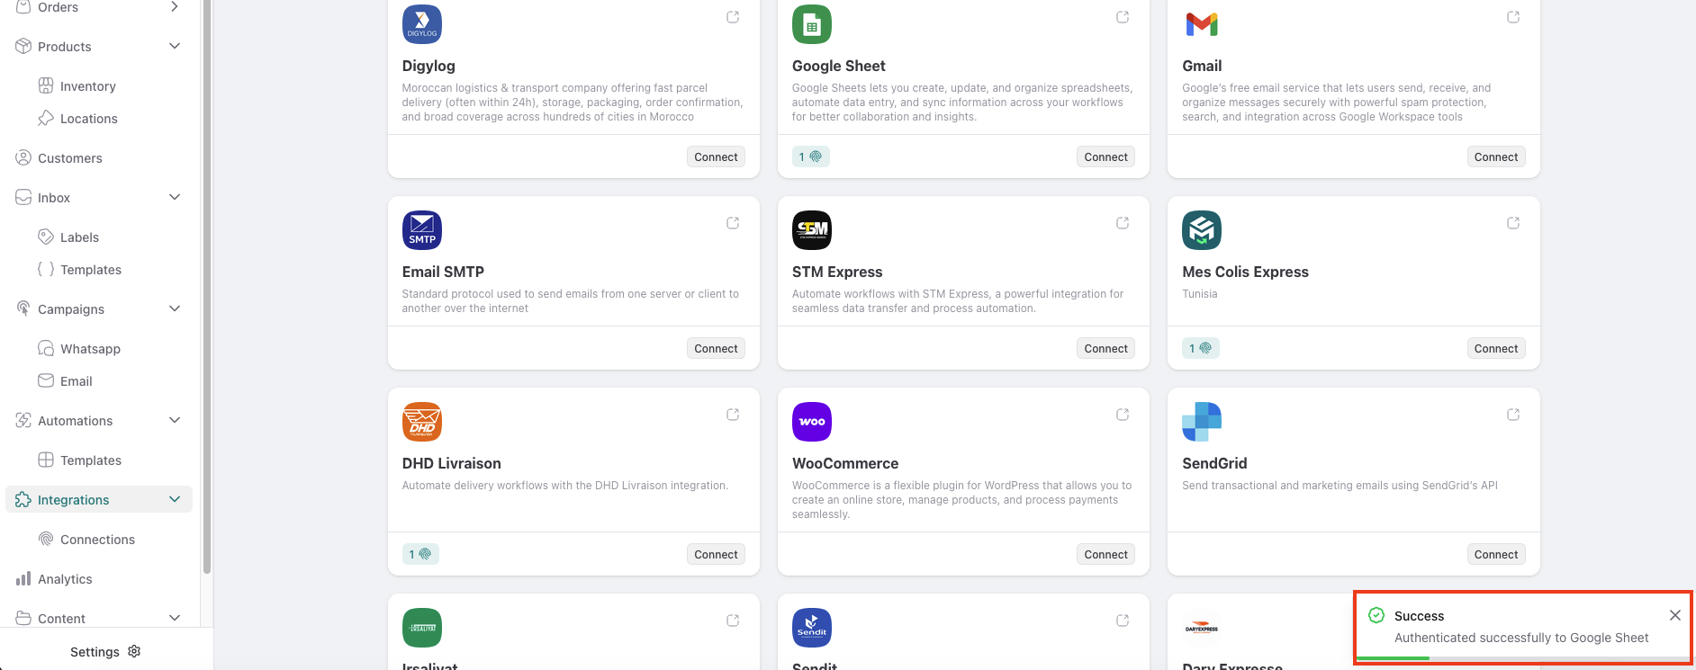Collapse the Products menu chevron
Screen dimensions: 1696x670
(x=175, y=46)
